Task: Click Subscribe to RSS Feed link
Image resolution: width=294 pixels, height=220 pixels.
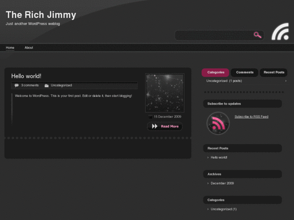Action: click(x=251, y=117)
